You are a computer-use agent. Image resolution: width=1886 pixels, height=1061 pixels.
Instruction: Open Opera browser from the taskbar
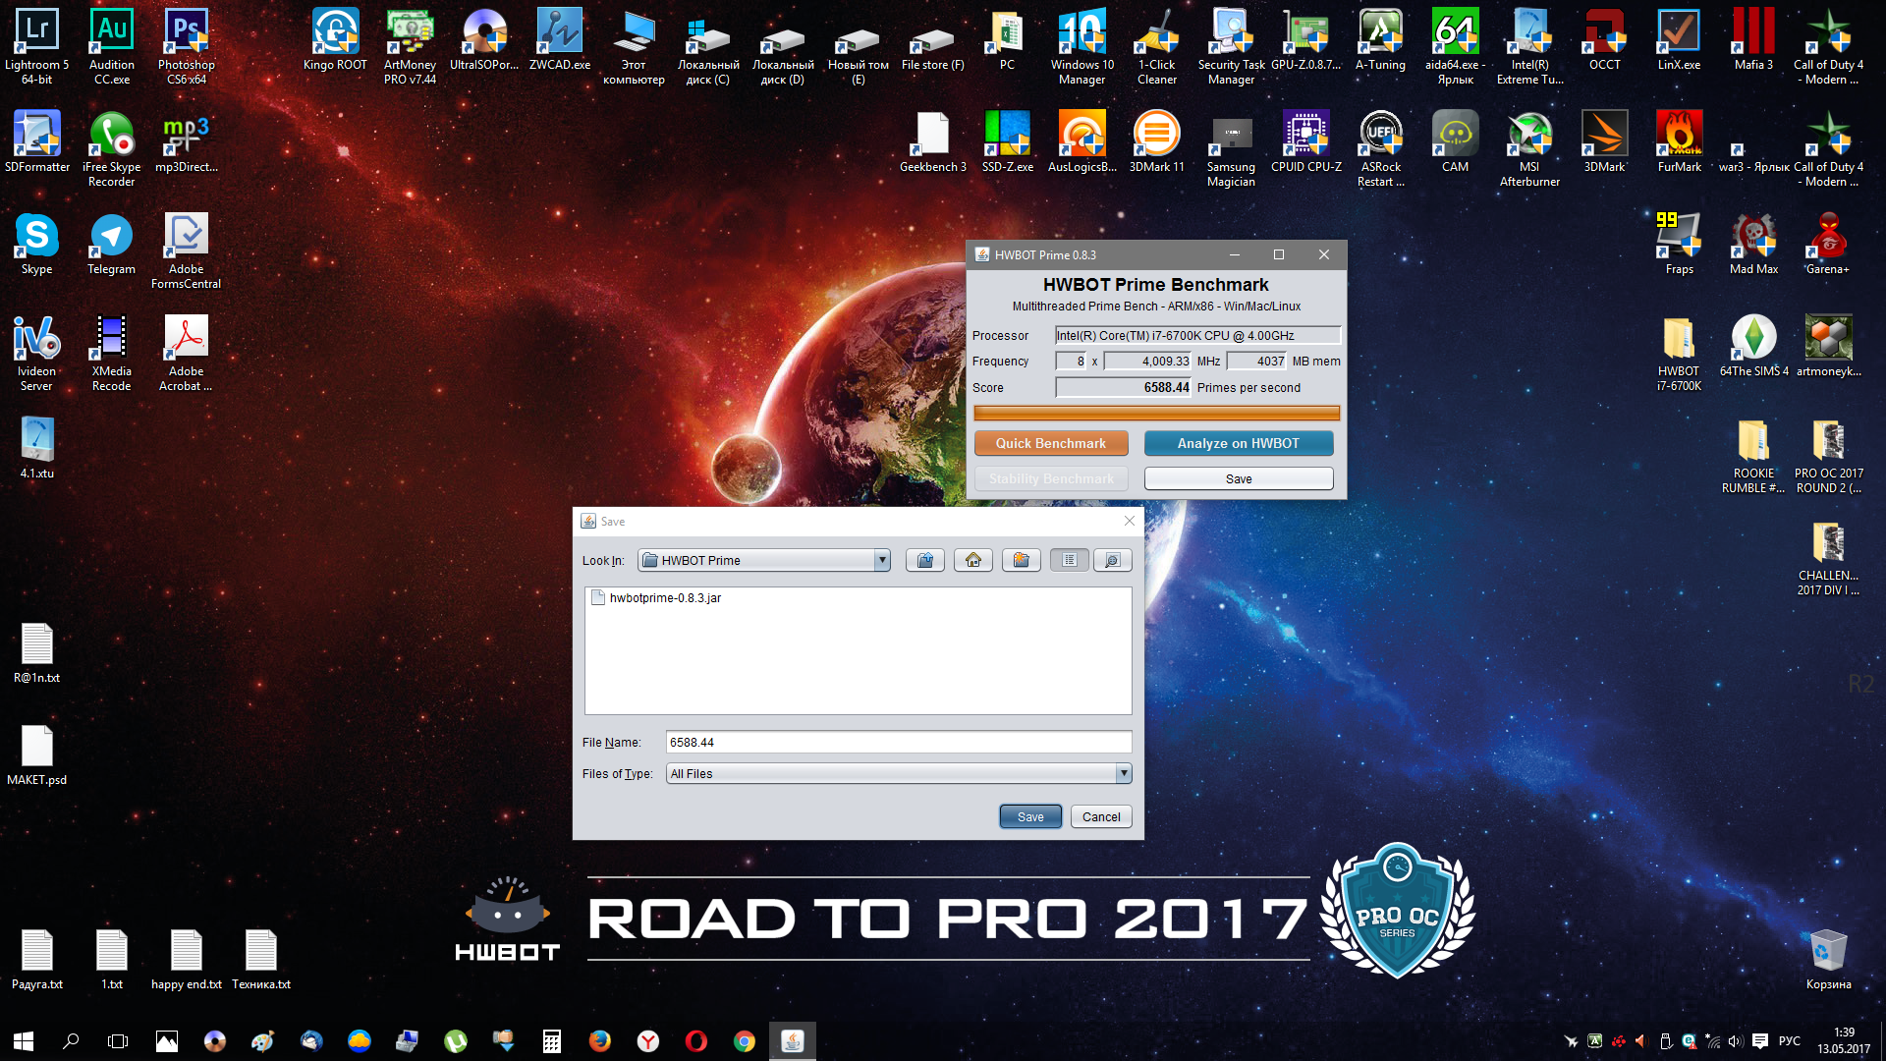pos(696,1040)
